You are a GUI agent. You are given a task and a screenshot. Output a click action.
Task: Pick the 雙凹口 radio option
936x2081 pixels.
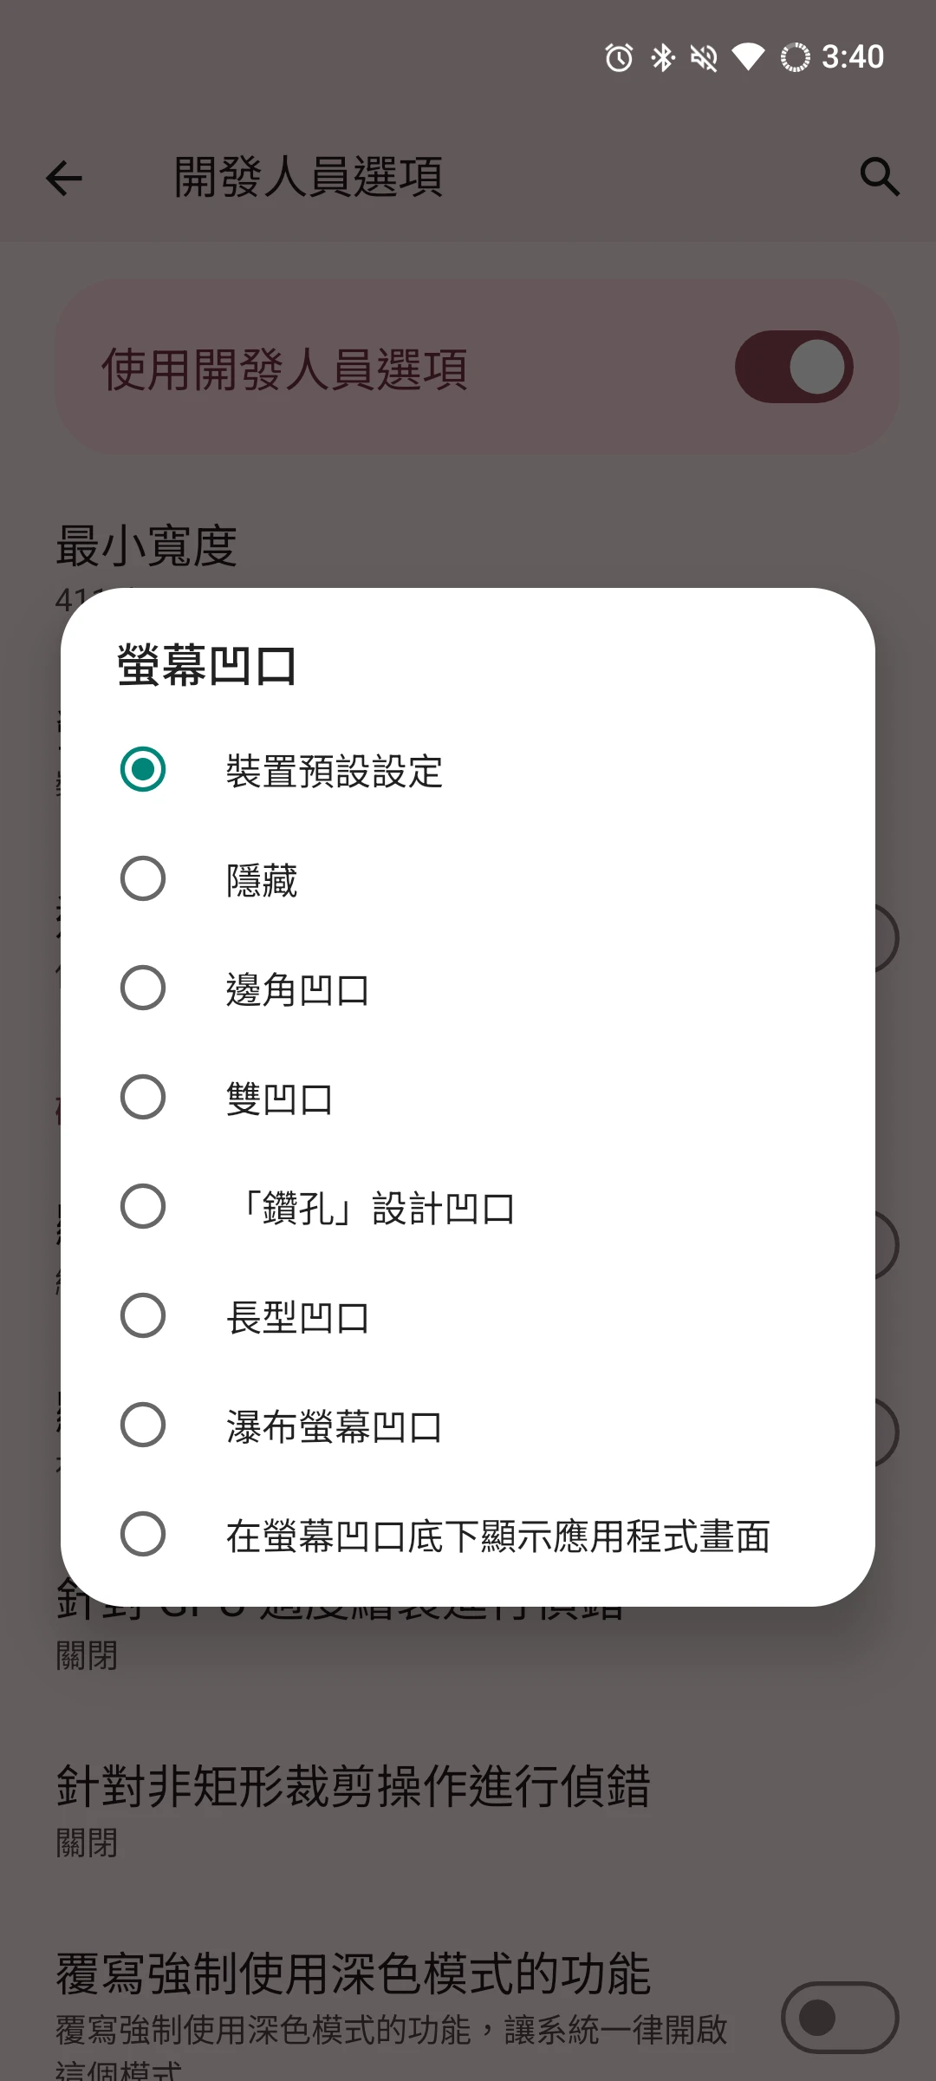[x=143, y=1097]
